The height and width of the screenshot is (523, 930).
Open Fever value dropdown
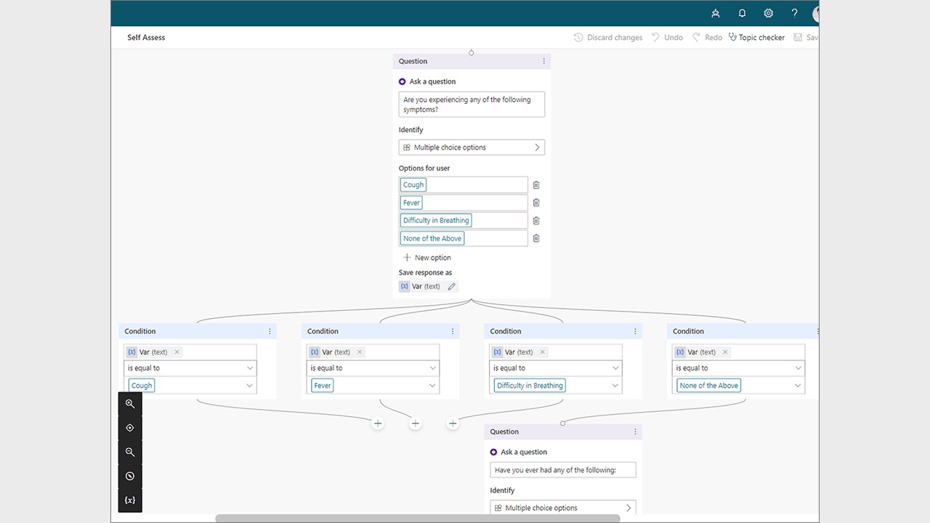click(x=373, y=386)
